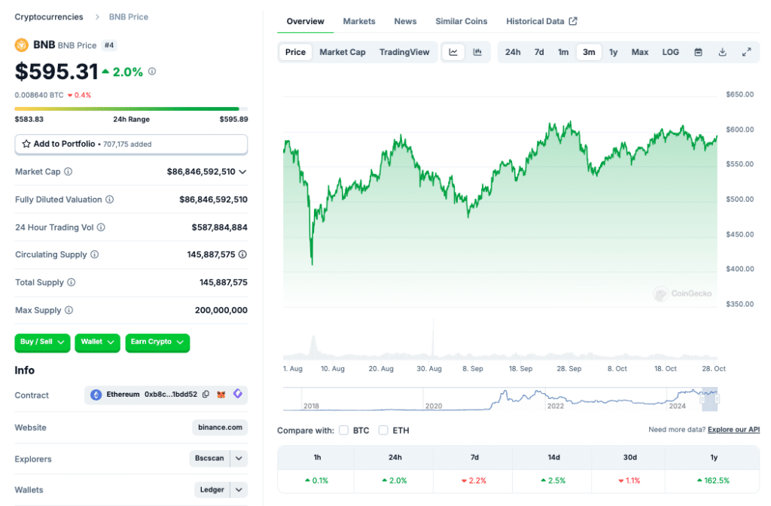771x506 pixels.
Task: Click the highlighted navigator range selection
Action: tap(709, 399)
